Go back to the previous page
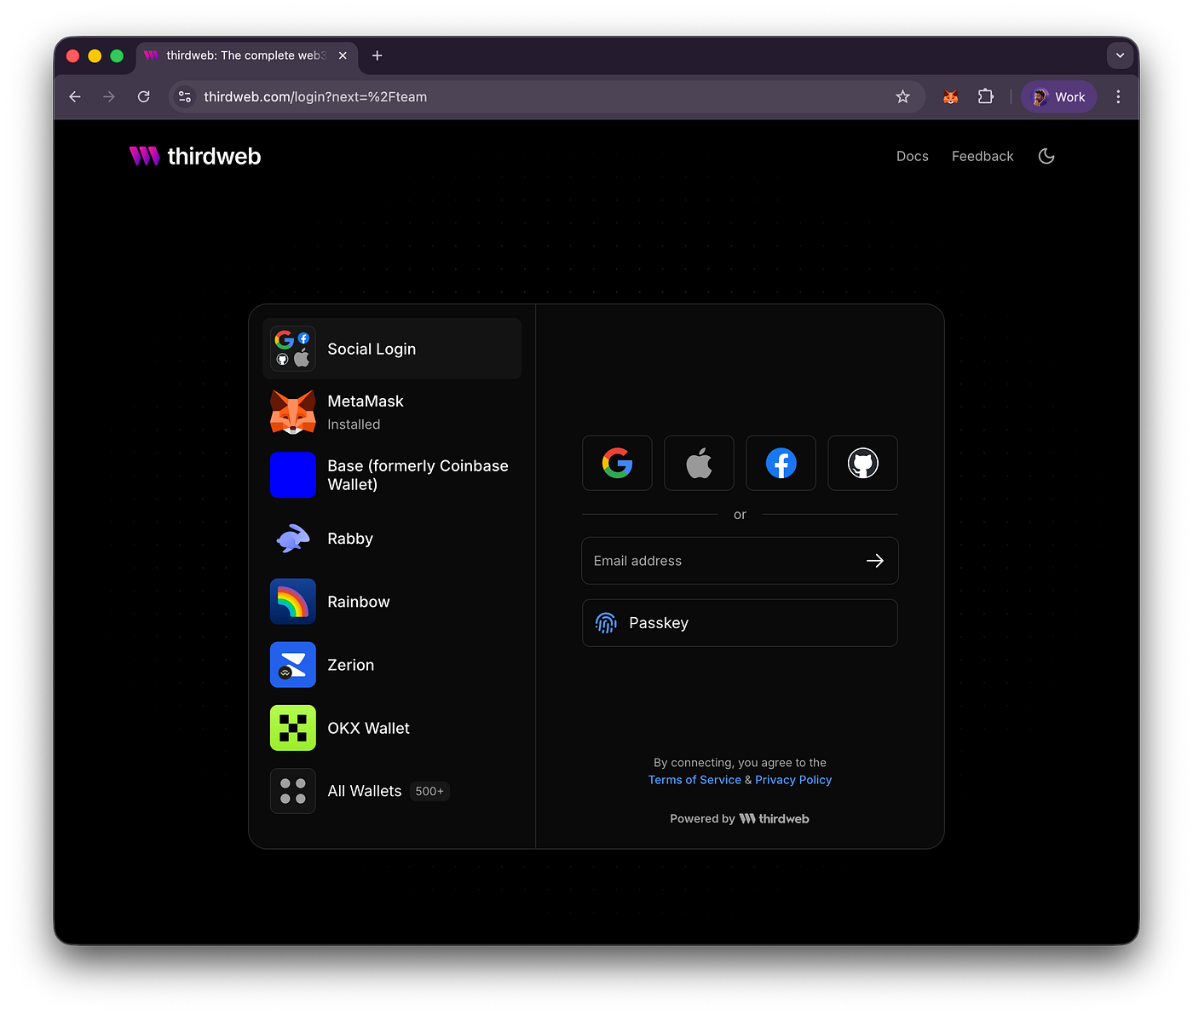Viewport: 1193px width, 1016px height. click(x=75, y=97)
